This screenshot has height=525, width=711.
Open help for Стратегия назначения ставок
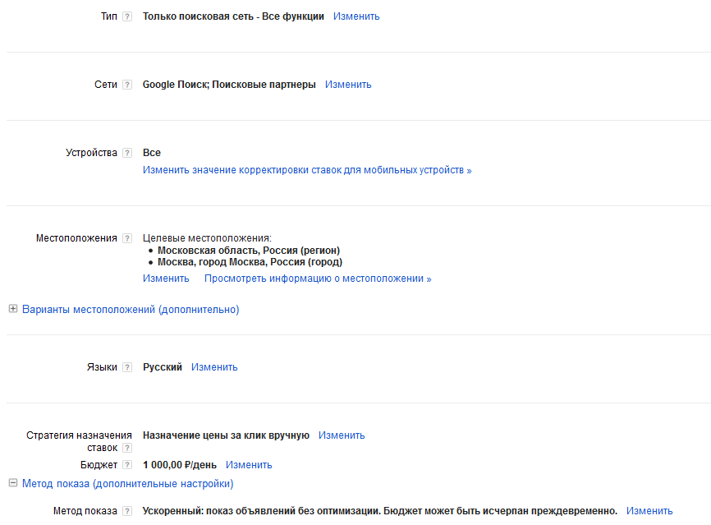click(126, 448)
